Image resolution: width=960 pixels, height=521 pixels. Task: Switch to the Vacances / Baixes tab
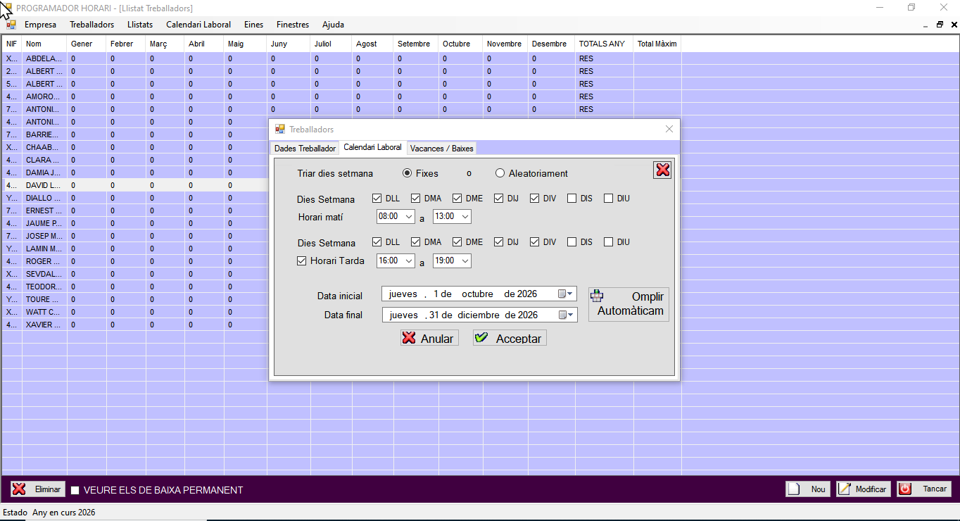(x=441, y=149)
